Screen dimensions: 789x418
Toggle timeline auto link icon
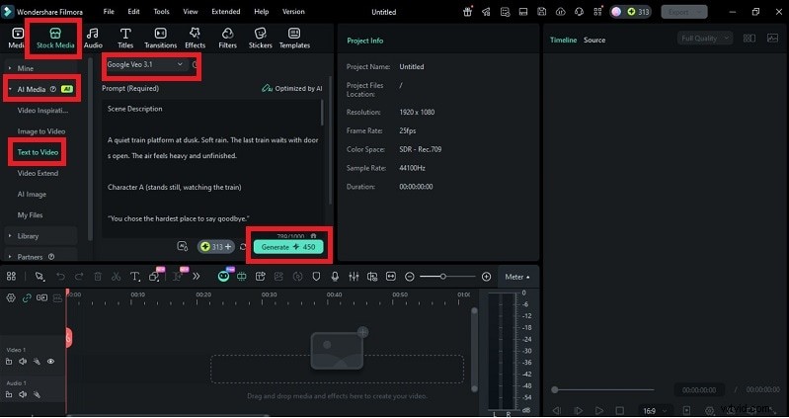coord(27,298)
